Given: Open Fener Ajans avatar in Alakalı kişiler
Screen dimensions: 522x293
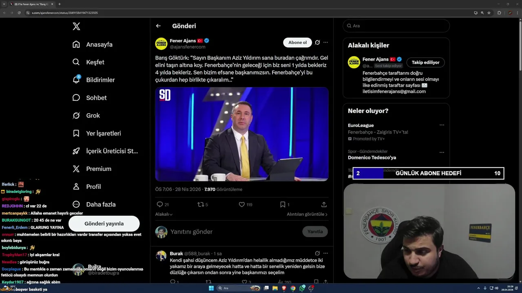Looking at the screenshot, I should pyautogui.click(x=354, y=62).
